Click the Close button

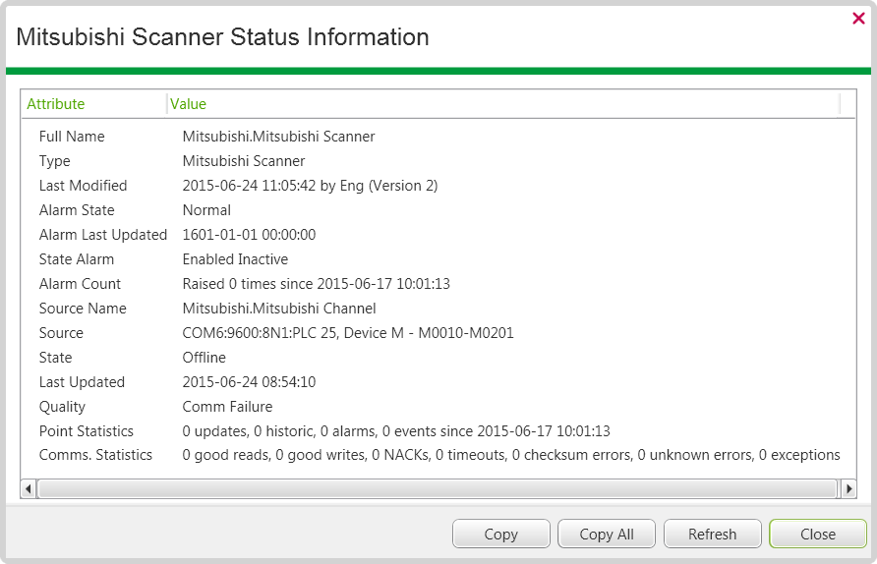point(817,535)
